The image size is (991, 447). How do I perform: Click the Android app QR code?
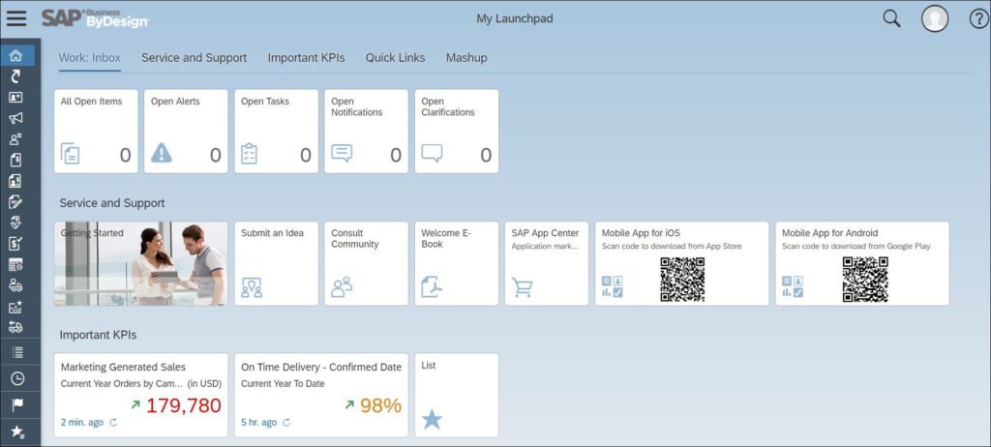pos(865,280)
